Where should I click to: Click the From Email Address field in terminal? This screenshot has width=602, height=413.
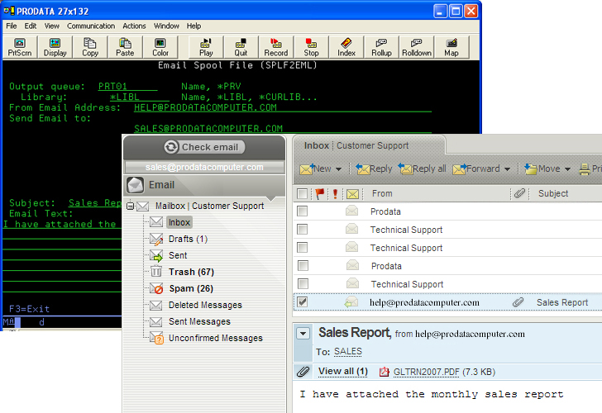(283, 107)
